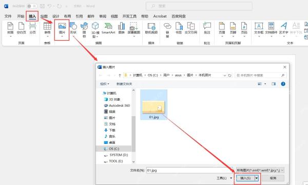Click the asus breadcrumb in address bar
The image size is (308, 185).
(x=178, y=76)
